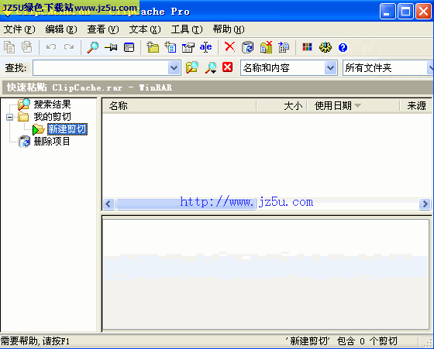Open the gear options icon
434x349 pixels.
point(325,47)
